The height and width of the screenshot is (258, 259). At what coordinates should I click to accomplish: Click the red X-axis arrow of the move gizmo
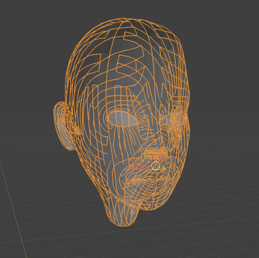[135, 167]
